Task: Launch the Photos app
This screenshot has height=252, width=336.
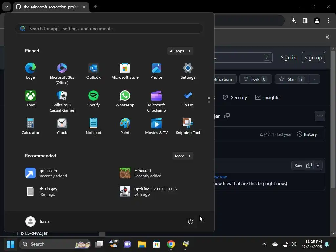Action: click(157, 71)
